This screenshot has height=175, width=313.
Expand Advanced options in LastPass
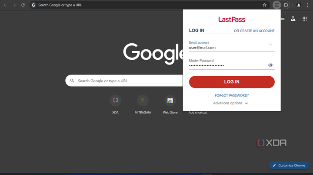coord(230,103)
